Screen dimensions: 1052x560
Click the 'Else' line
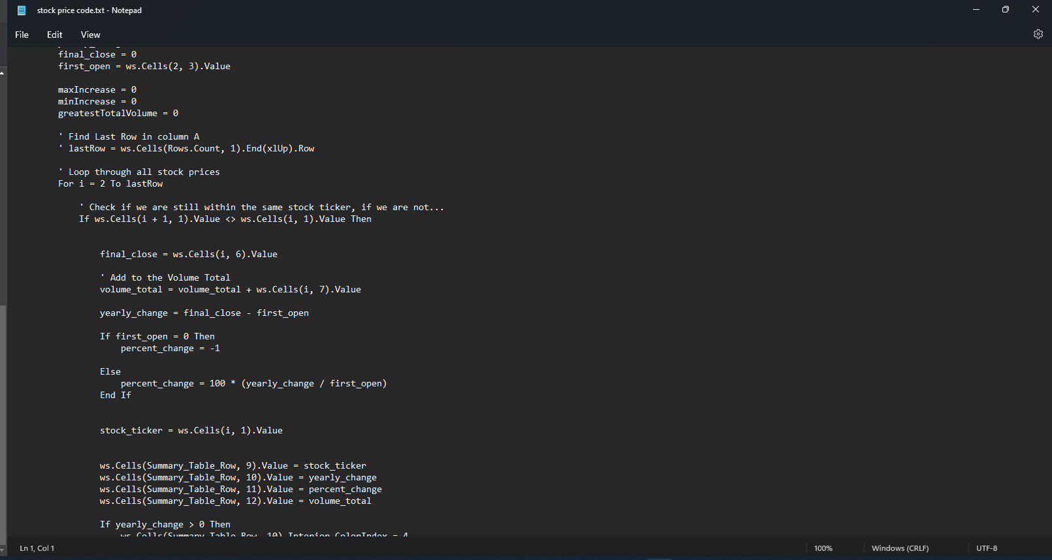coord(110,371)
